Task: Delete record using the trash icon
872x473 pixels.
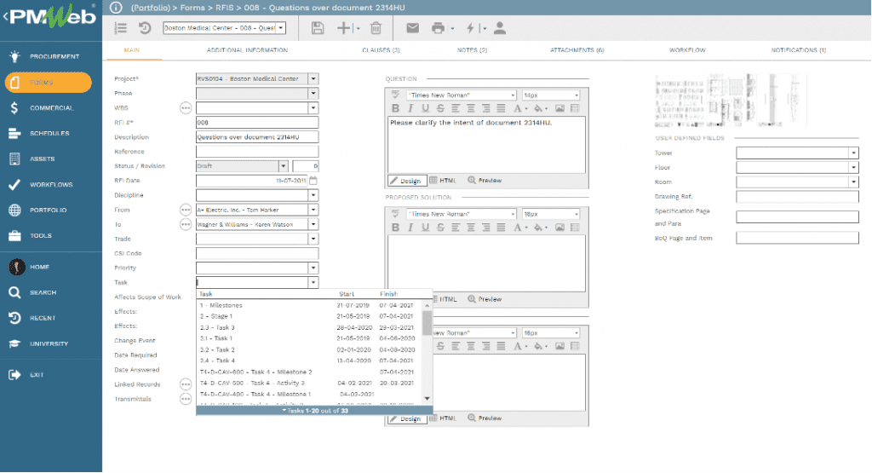Action: [x=376, y=28]
